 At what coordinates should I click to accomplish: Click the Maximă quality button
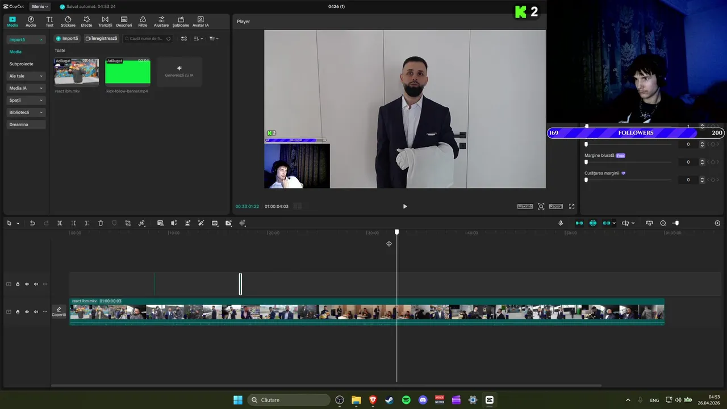525,206
